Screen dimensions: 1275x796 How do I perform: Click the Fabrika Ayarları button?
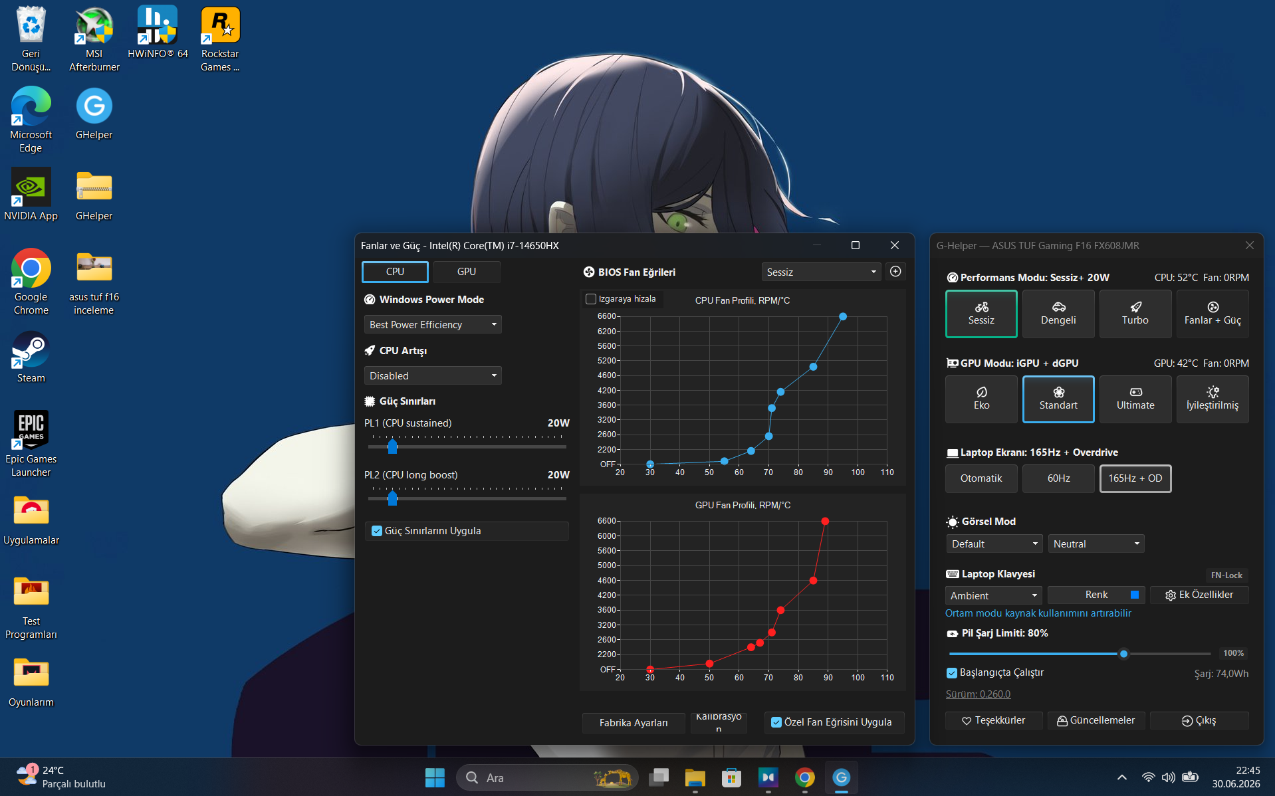[x=634, y=722]
